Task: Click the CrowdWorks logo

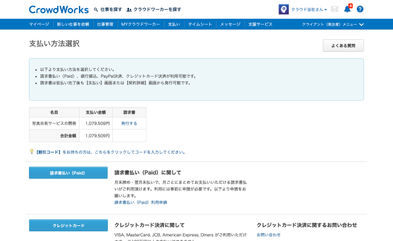Action: [58, 10]
